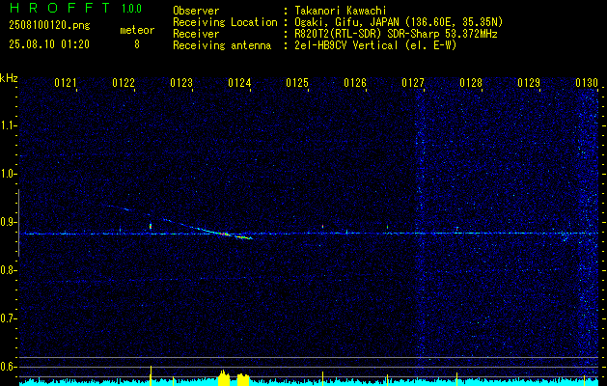Click the Receiver field label
This screenshot has height=386, width=607.
click(196, 34)
